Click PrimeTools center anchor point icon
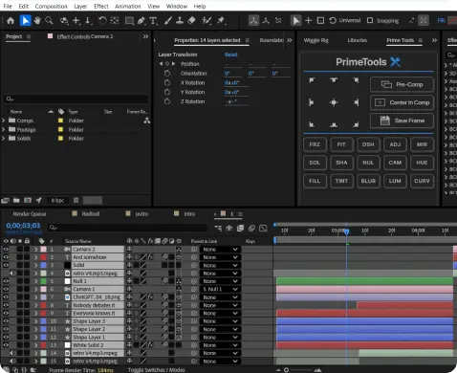This screenshot has height=373, width=457. tap(334, 102)
